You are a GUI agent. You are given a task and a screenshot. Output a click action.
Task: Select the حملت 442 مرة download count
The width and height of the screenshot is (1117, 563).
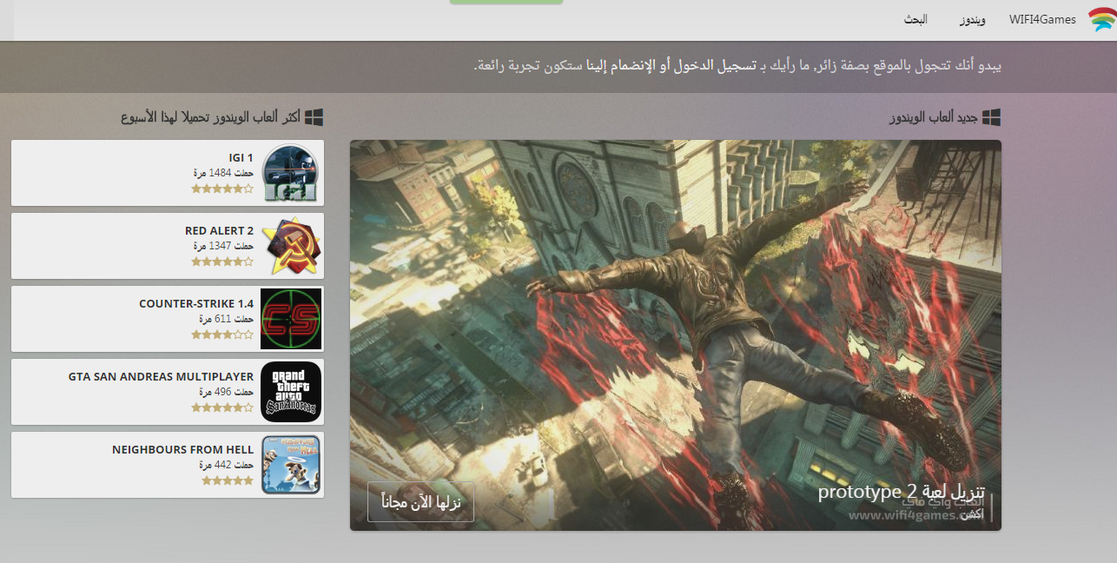pyautogui.click(x=225, y=465)
